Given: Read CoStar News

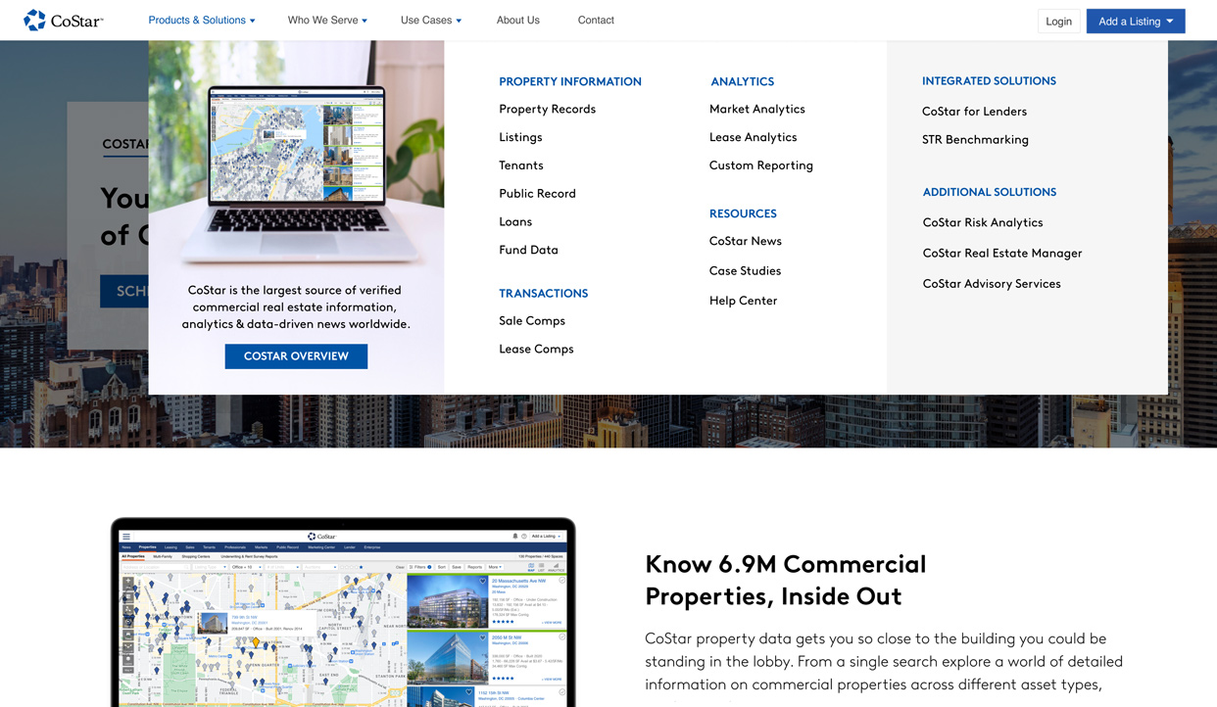Looking at the screenshot, I should pyautogui.click(x=746, y=240).
